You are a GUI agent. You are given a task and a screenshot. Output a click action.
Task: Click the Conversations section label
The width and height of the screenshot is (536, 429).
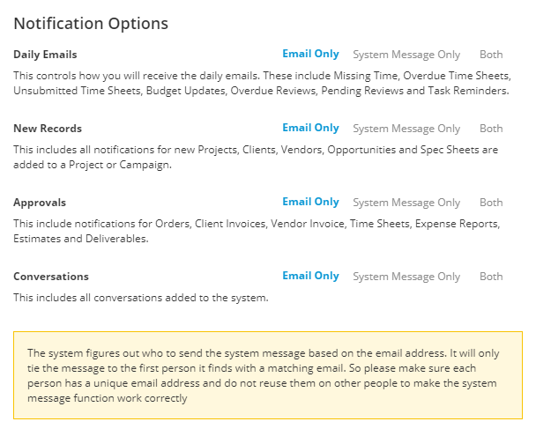(51, 277)
